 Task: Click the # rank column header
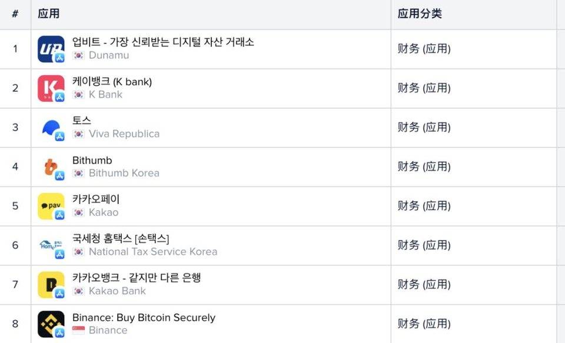[x=15, y=14]
